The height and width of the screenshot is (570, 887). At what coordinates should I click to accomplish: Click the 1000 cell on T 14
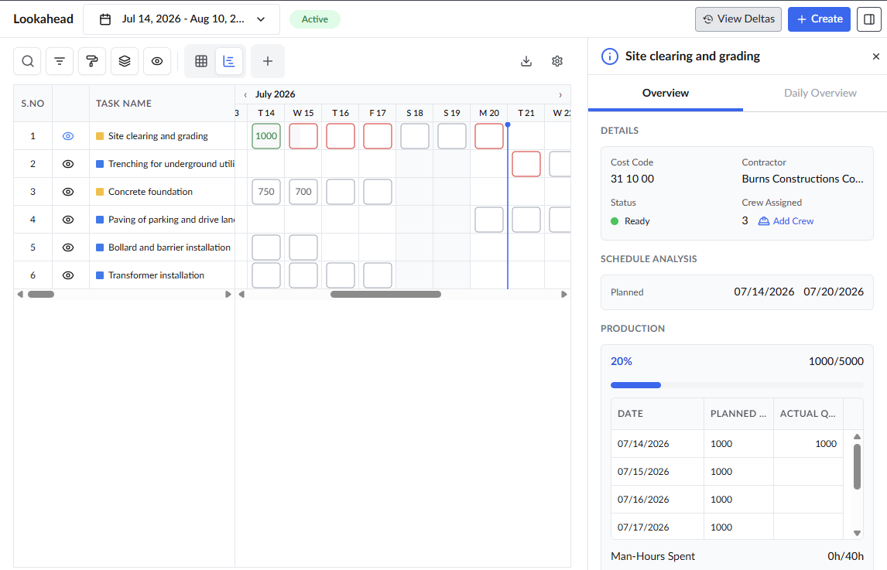[x=266, y=136]
